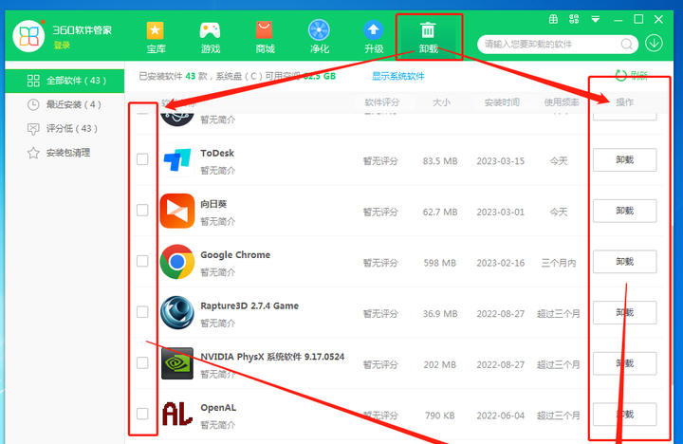683x444 pixels.
Task: Click the ToDesk name text
Action: point(217,153)
